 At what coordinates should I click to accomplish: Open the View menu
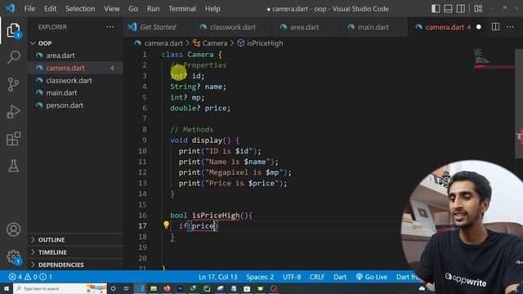pyautogui.click(x=112, y=9)
